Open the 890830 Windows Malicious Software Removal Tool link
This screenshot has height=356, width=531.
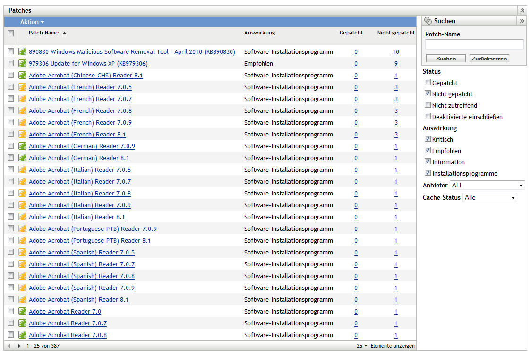tap(132, 52)
